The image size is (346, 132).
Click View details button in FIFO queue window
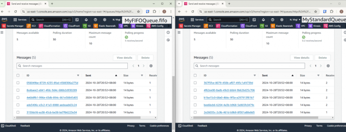click(x=124, y=58)
